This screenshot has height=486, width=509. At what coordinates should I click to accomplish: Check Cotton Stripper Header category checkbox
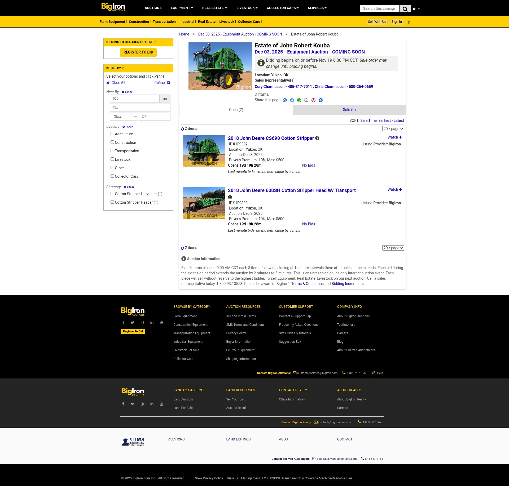tap(112, 202)
